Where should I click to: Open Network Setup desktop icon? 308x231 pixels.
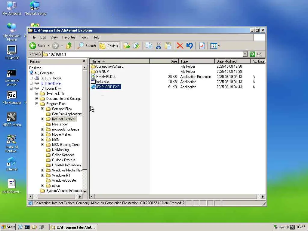pos(35,8)
